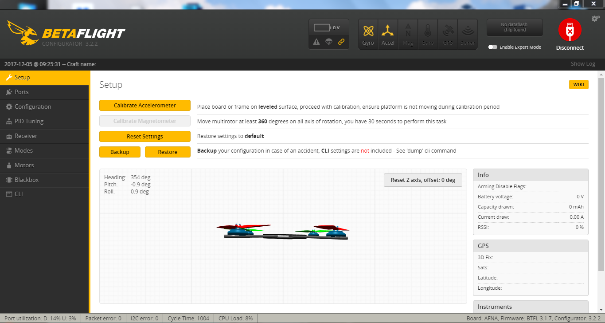The height and width of the screenshot is (323, 605).
Task: Reset Z axis offset
Action: [x=423, y=180]
